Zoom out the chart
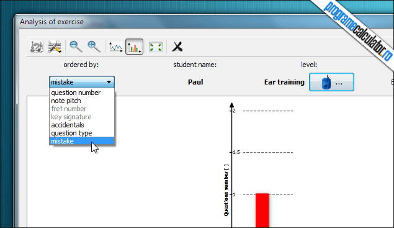Image resolution: width=394 pixels, height=228 pixels. 76,47
